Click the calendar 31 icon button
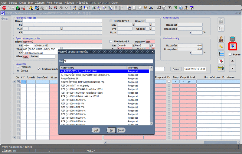Image resolution: width=242 pixels, height=154 pixels. 221,61
